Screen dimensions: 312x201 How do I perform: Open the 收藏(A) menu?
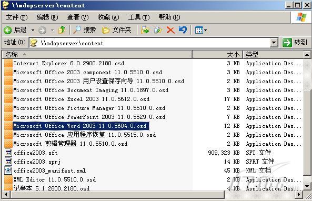click(x=108, y=17)
